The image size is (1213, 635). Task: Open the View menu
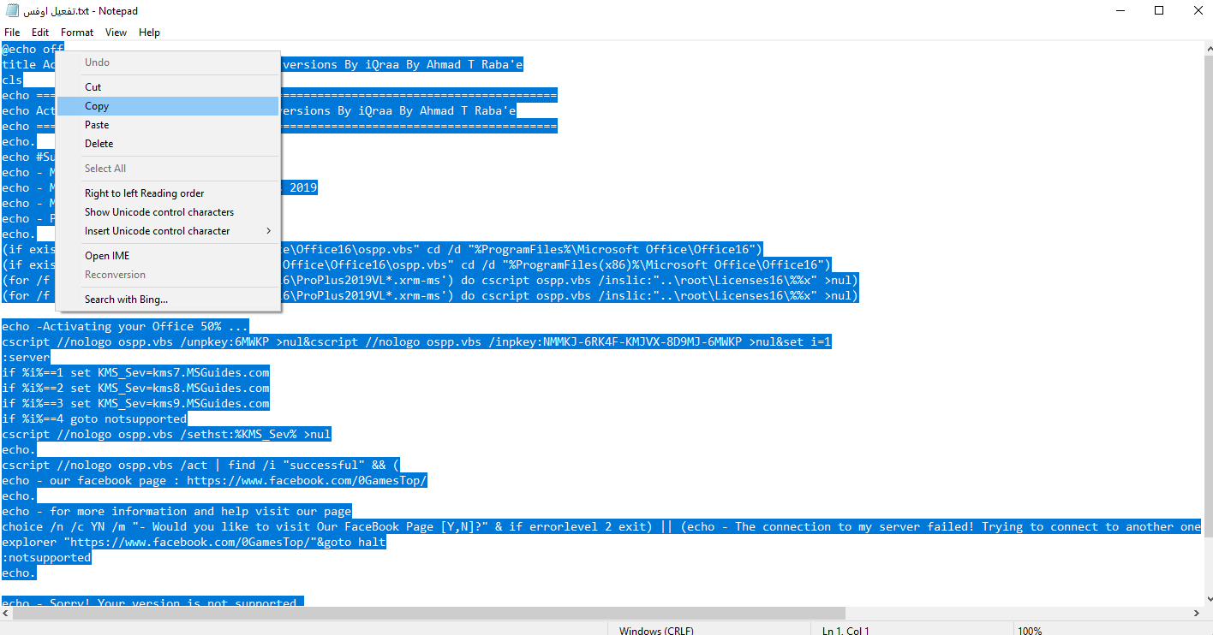[x=116, y=33]
